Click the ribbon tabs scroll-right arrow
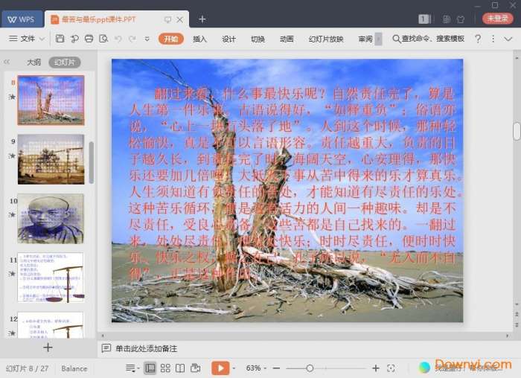This screenshot has height=378, width=521. [378, 39]
